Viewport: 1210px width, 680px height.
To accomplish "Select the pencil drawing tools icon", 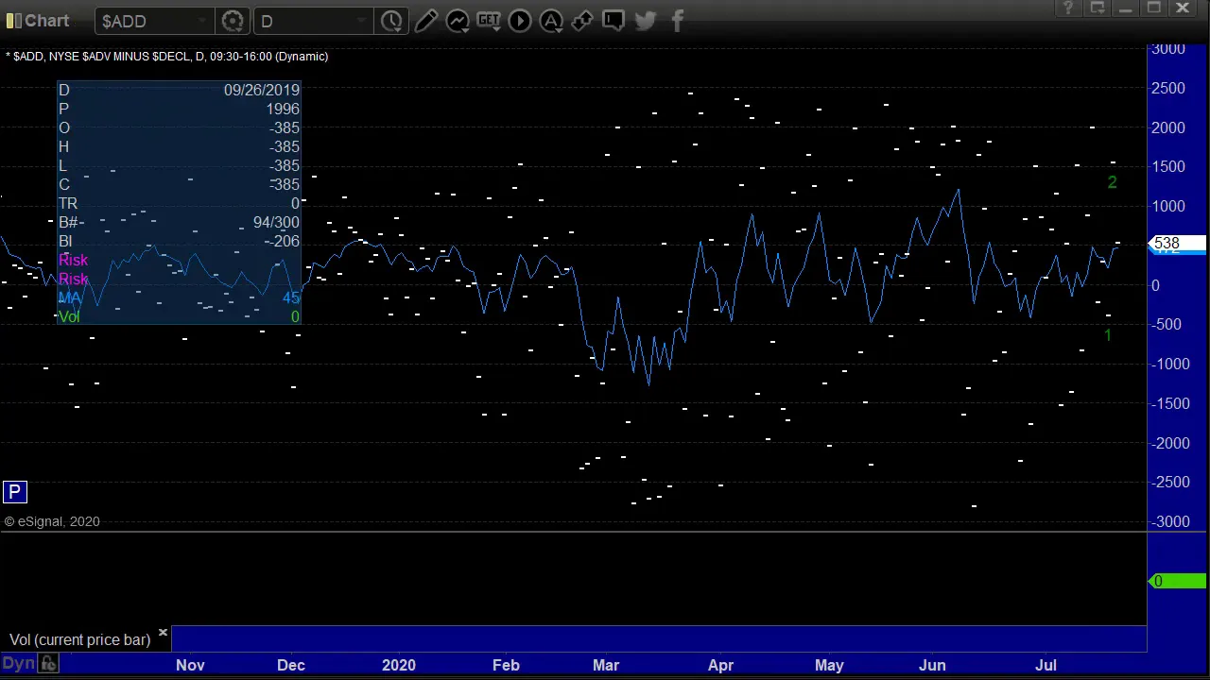I will coord(425,21).
